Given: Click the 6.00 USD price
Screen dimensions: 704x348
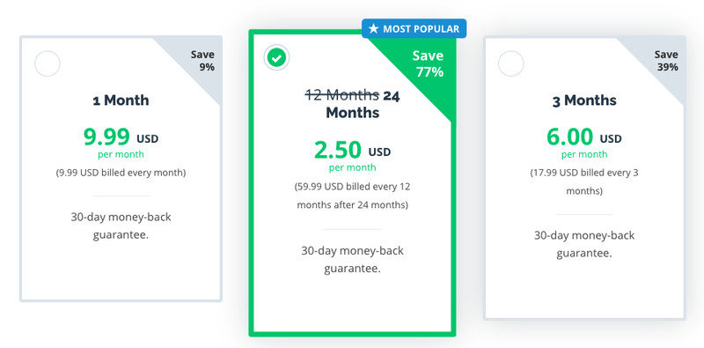Looking at the screenshot, I should (584, 137).
